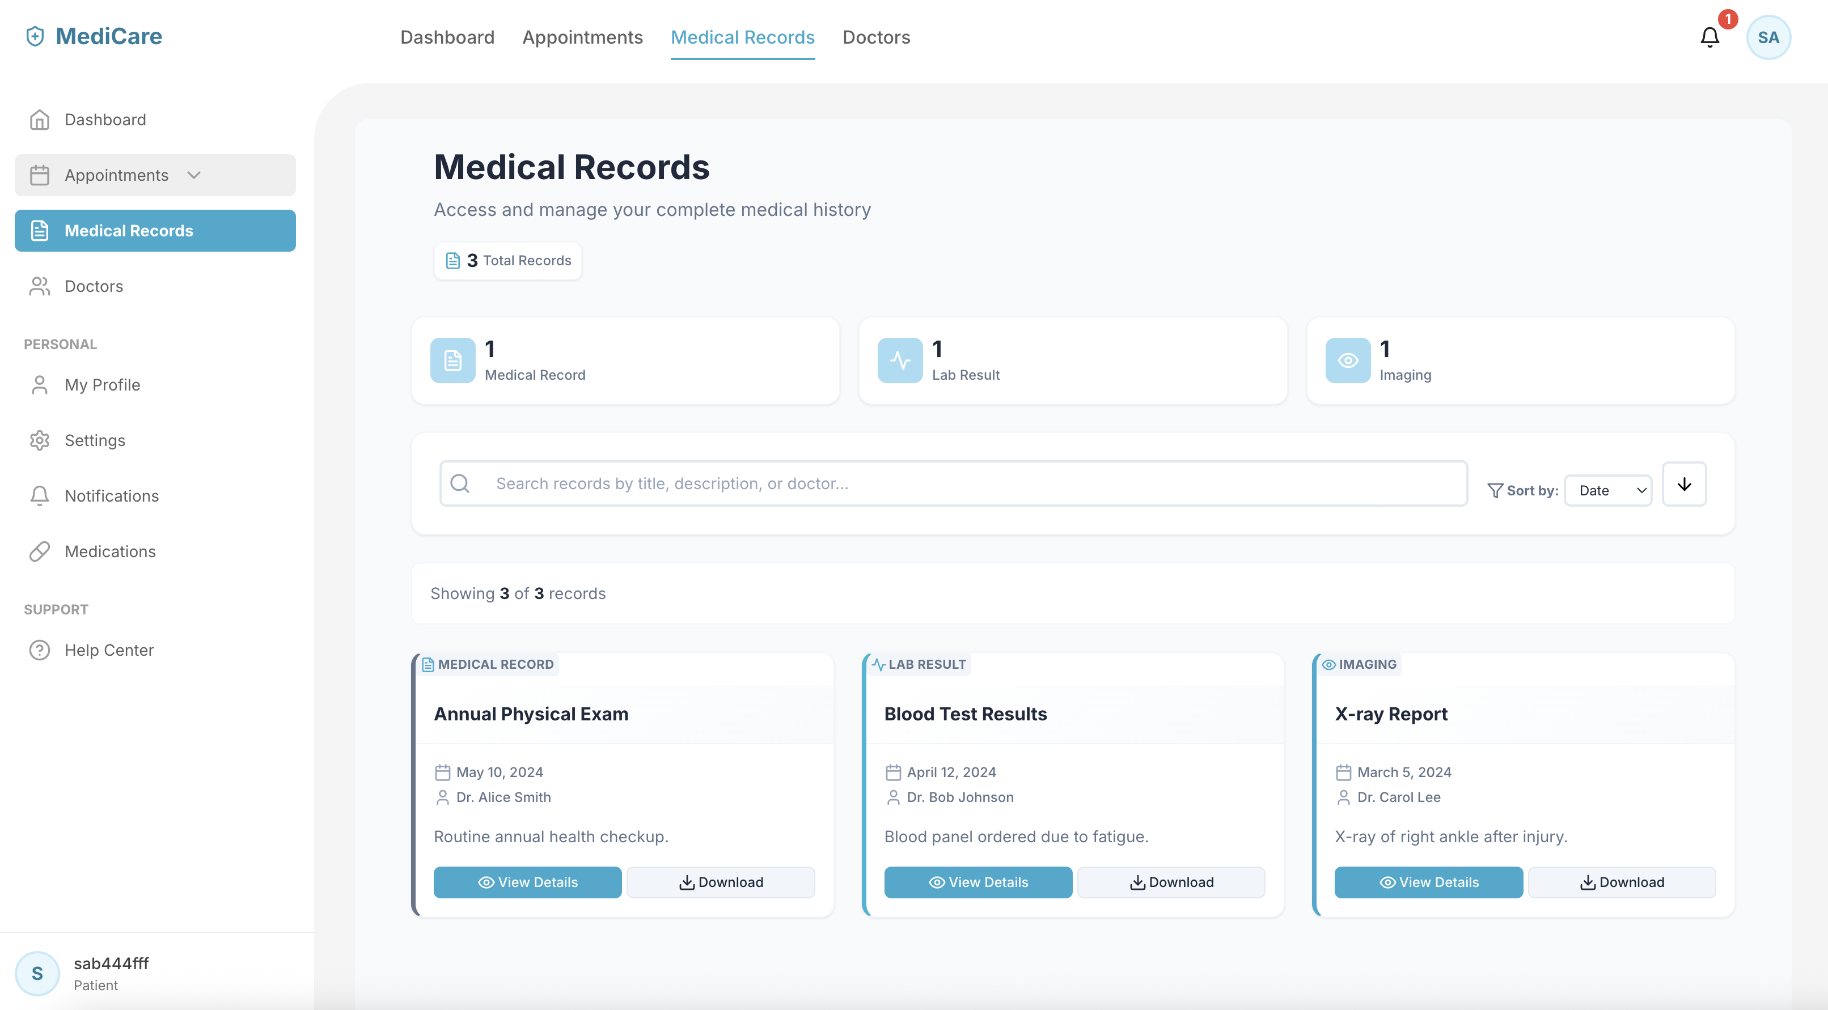Open Settings gear in sidebar
This screenshot has height=1010, width=1828.
(40, 440)
